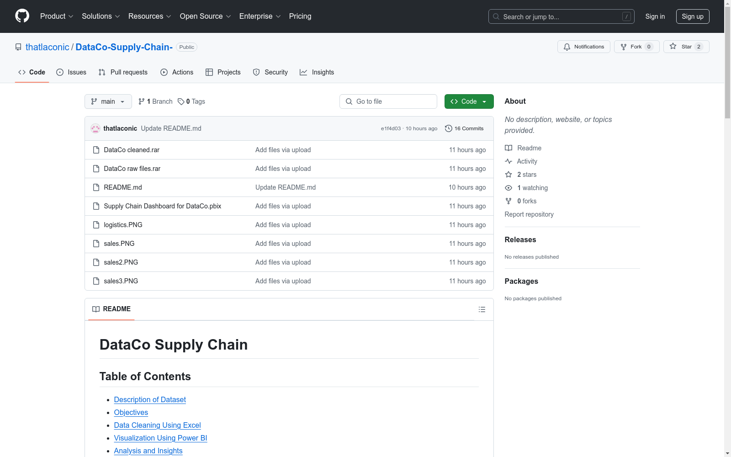The width and height of the screenshot is (731, 457).
Task: Expand the Product menu
Action: click(x=57, y=16)
